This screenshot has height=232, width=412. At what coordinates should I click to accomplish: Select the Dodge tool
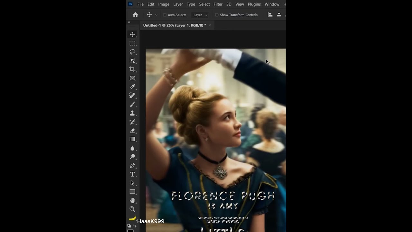click(132, 157)
